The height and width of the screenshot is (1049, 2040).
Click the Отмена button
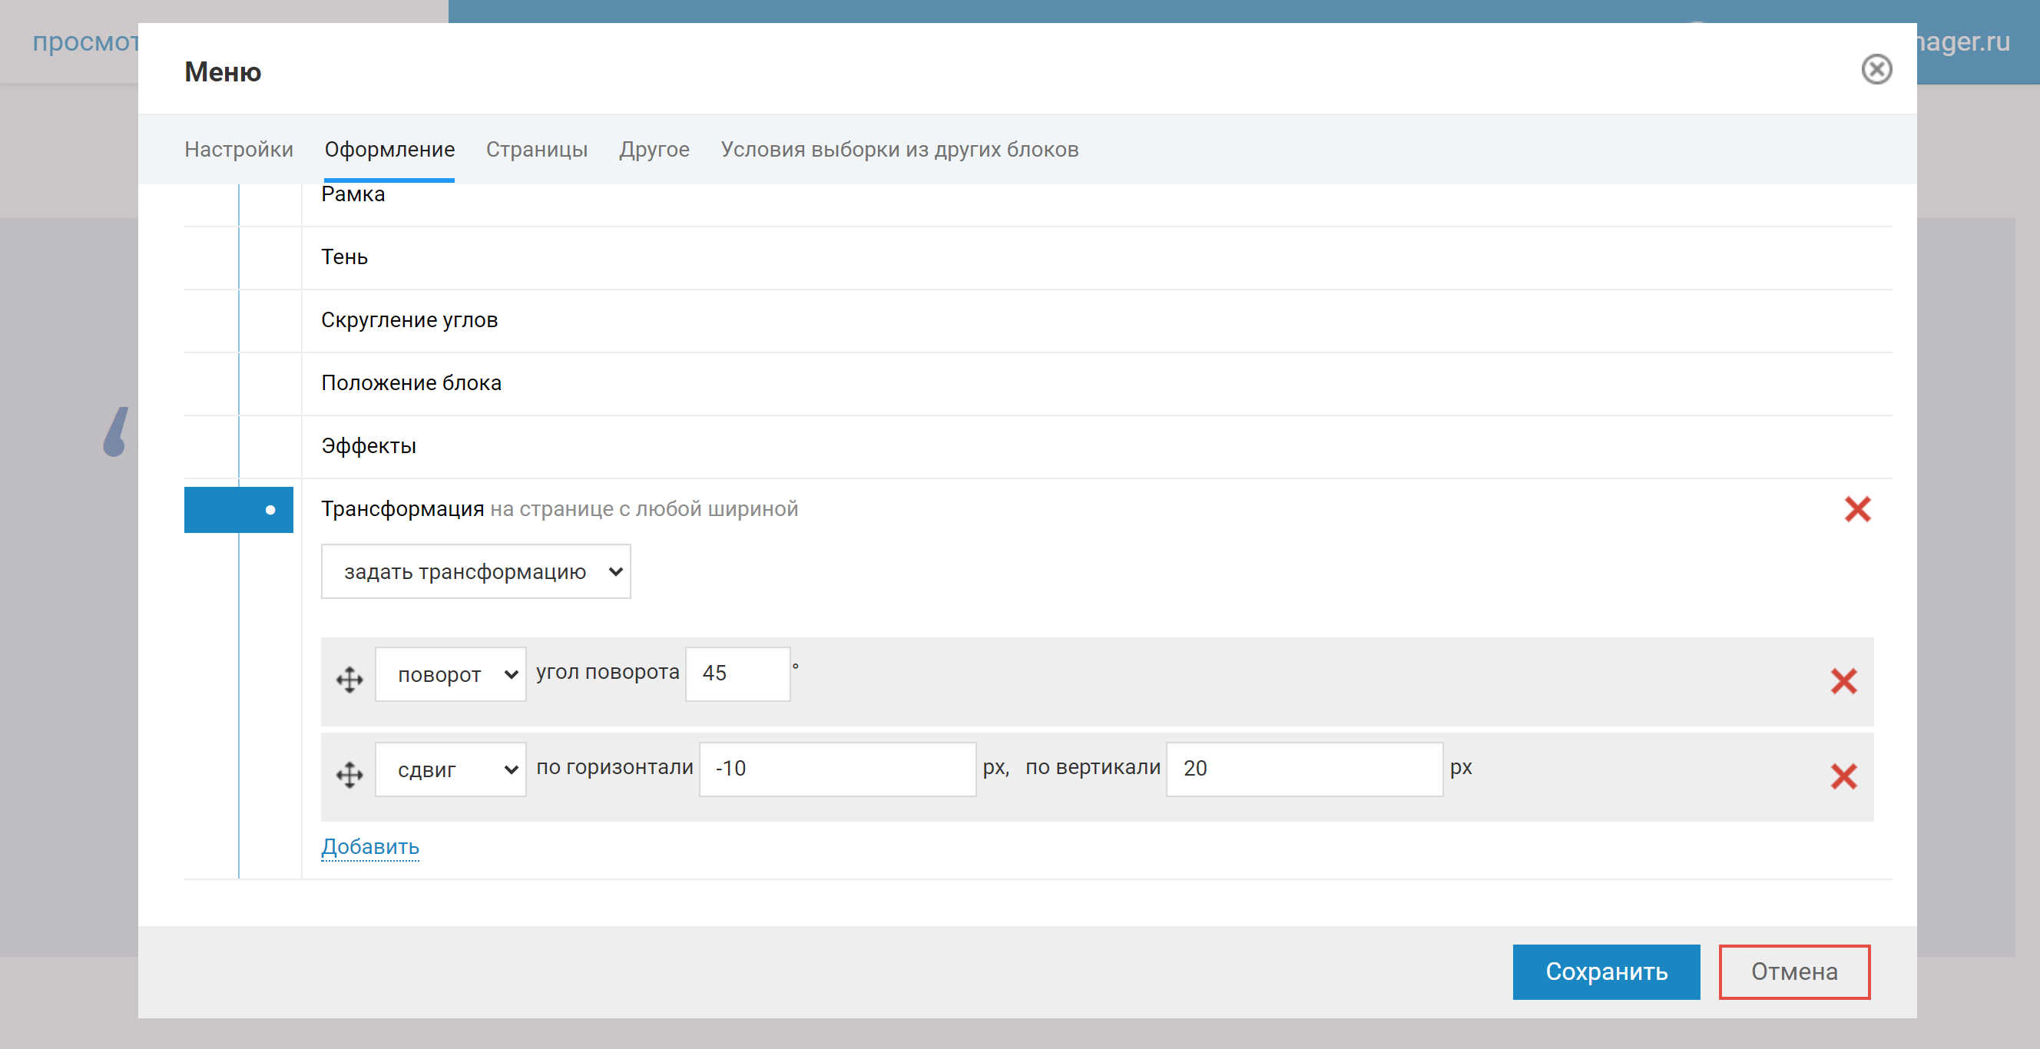coord(1793,971)
